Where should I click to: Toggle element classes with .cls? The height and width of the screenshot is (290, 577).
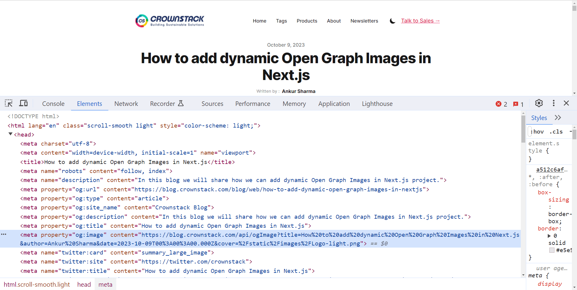[x=556, y=131]
